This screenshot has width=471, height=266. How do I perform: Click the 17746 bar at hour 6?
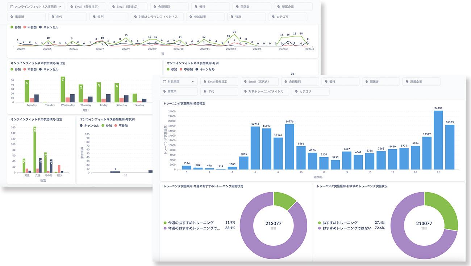tap(255, 148)
